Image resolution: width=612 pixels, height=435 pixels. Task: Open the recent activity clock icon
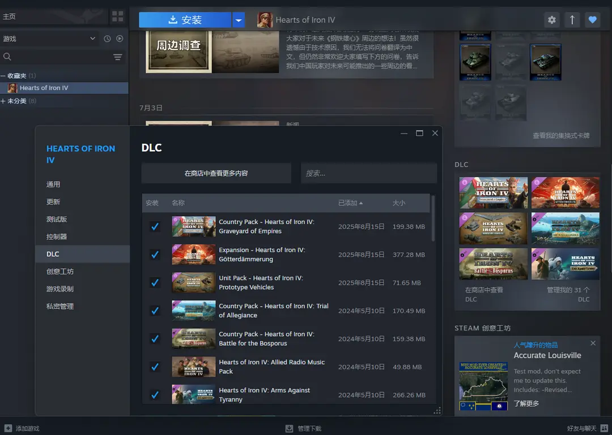point(107,38)
